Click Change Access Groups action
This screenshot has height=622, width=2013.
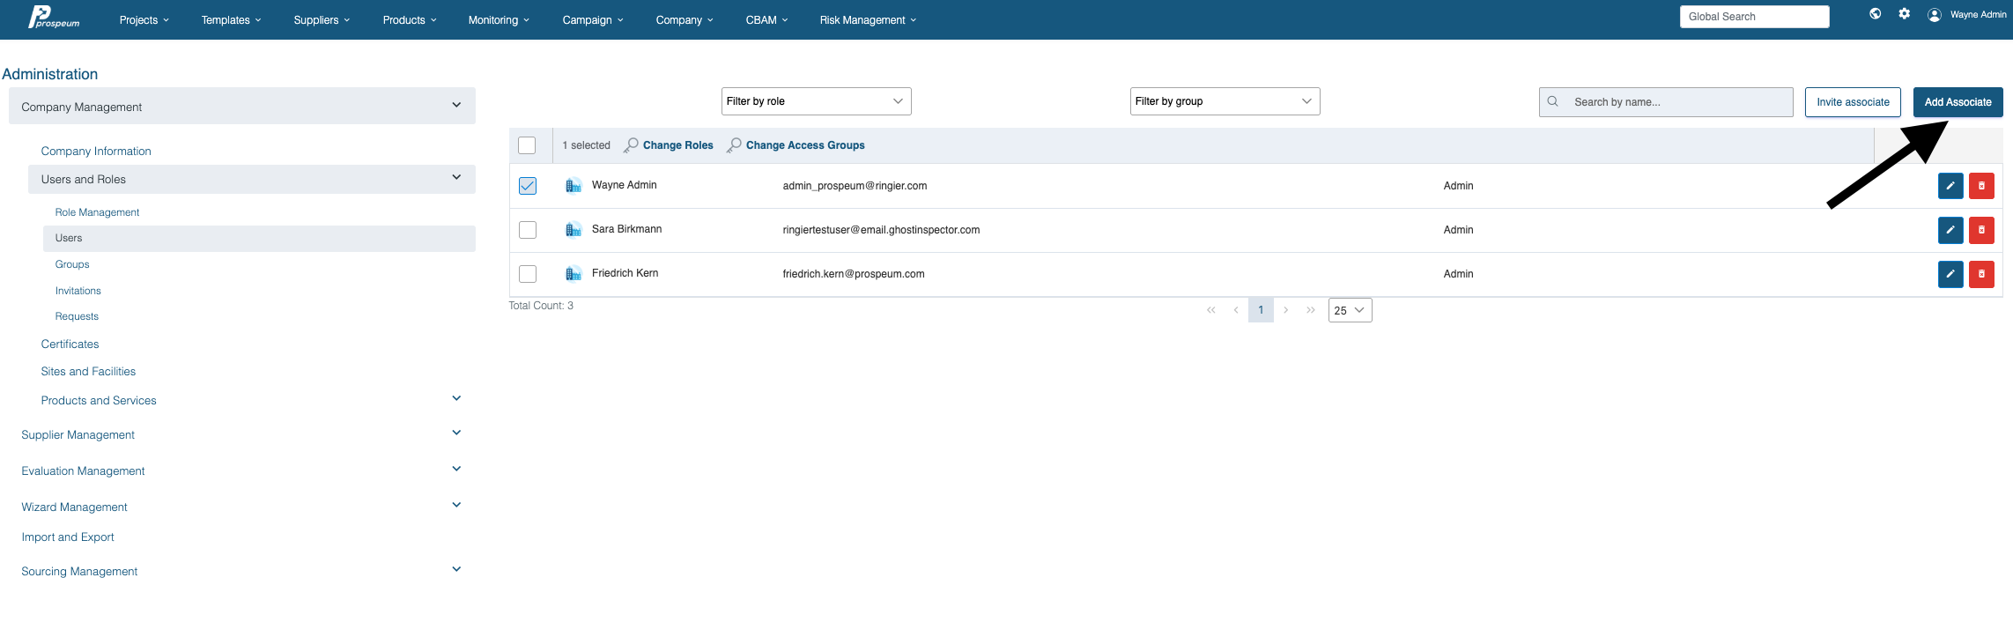(x=796, y=145)
